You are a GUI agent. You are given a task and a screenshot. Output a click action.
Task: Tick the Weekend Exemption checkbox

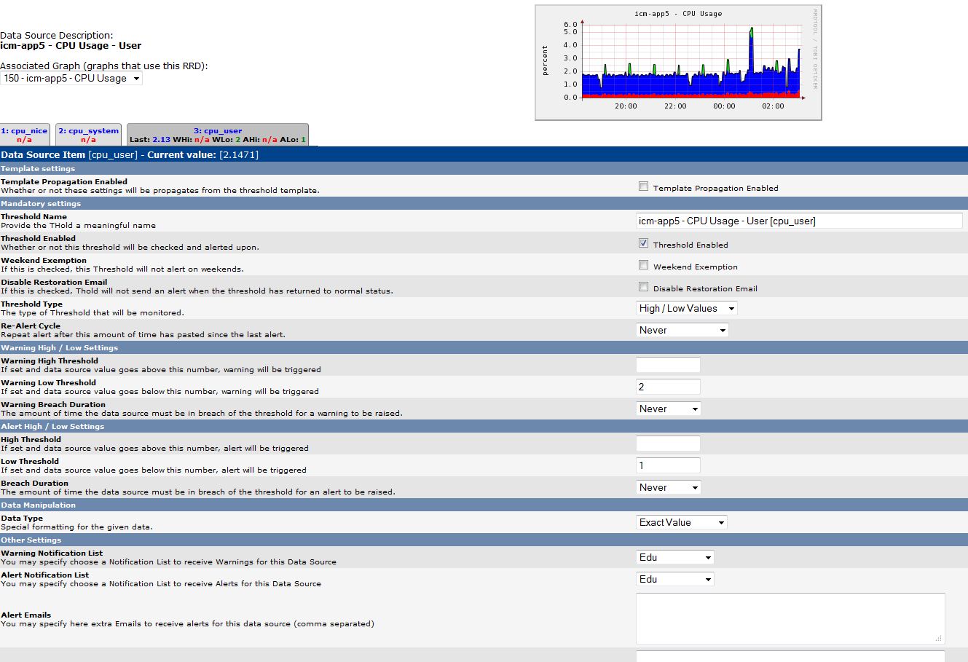[643, 265]
